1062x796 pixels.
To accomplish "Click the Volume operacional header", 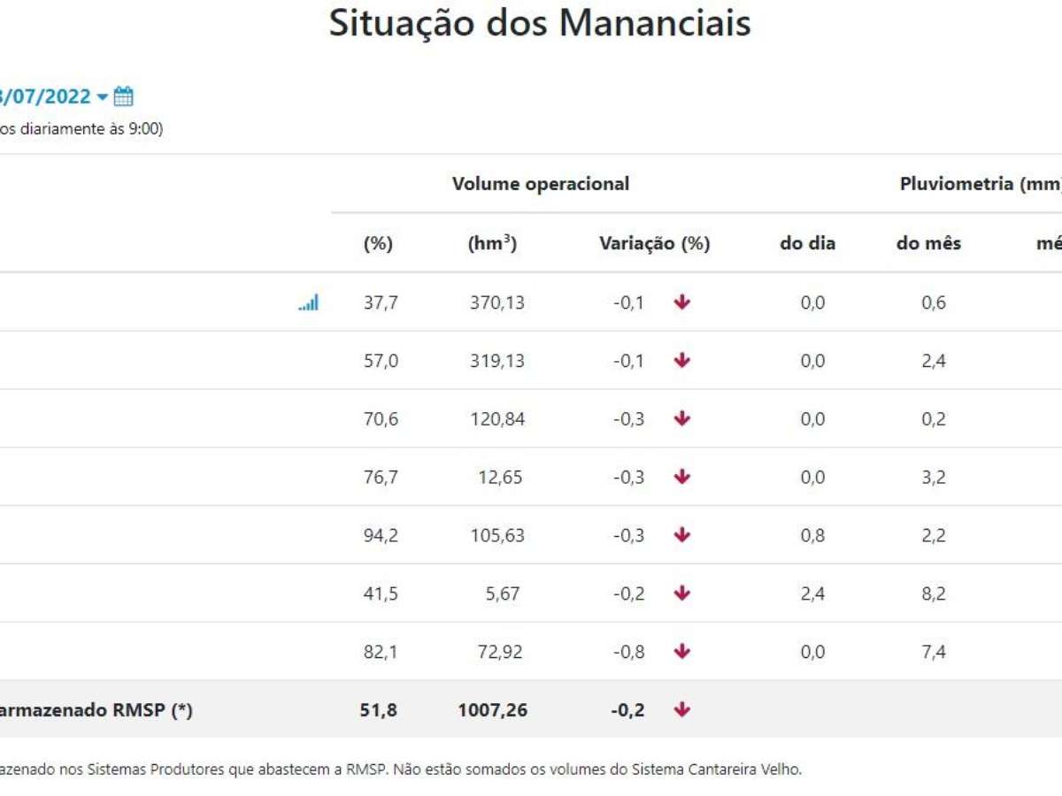I will [541, 184].
